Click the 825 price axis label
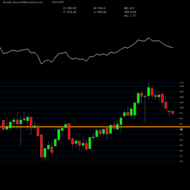The height and width of the screenshot is (190, 190). (x=181, y=145)
